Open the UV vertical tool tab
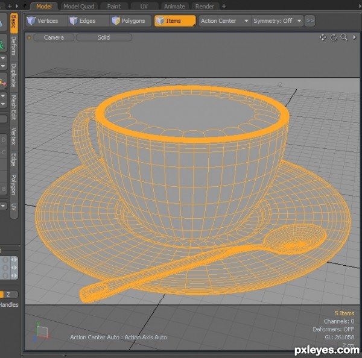 pos(14,207)
